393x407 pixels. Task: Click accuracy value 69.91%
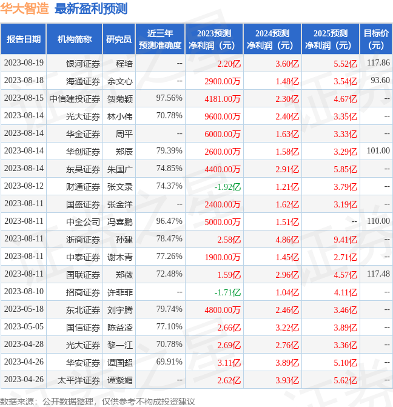[x=169, y=362]
